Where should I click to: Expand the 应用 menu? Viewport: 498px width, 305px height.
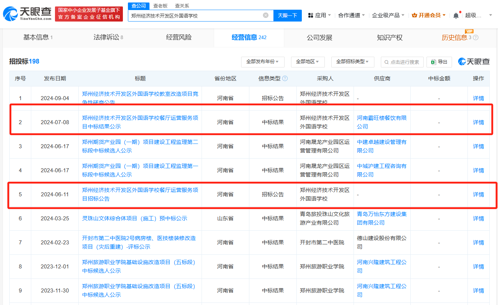click(320, 15)
